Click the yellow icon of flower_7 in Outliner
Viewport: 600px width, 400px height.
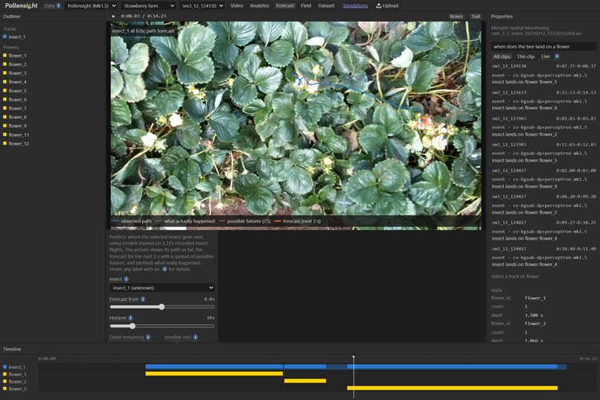pyautogui.click(x=5, y=108)
